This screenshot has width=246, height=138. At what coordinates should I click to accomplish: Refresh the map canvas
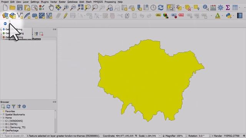point(161,8)
